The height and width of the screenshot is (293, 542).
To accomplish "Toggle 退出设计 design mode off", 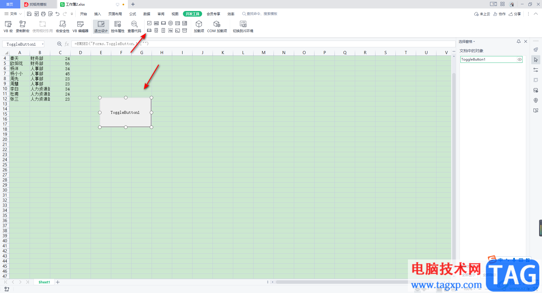I will click(x=101, y=27).
